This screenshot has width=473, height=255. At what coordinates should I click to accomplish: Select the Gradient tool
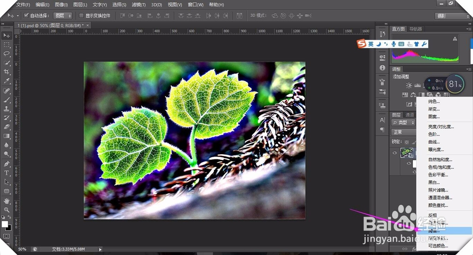pyautogui.click(x=6, y=136)
